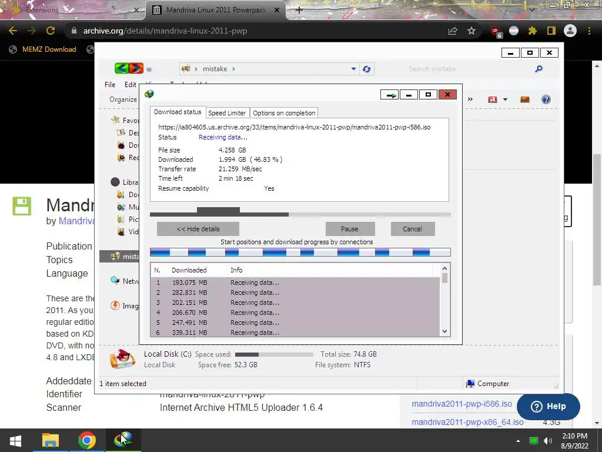Click the orange forward arrow in Explorer
The width and height of the screenshot is (602, 452).
point(136,68)
